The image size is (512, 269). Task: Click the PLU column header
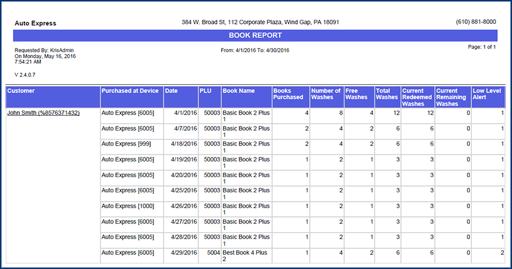205,91
